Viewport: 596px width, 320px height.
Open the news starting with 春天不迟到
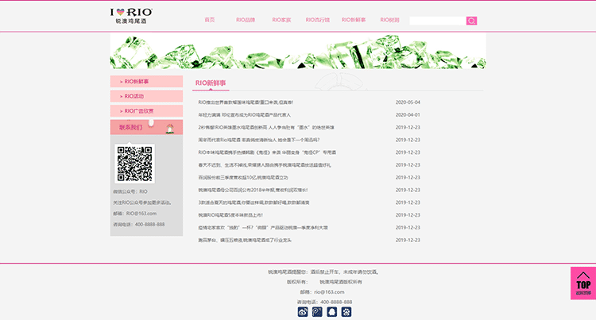tap(265, 165)
